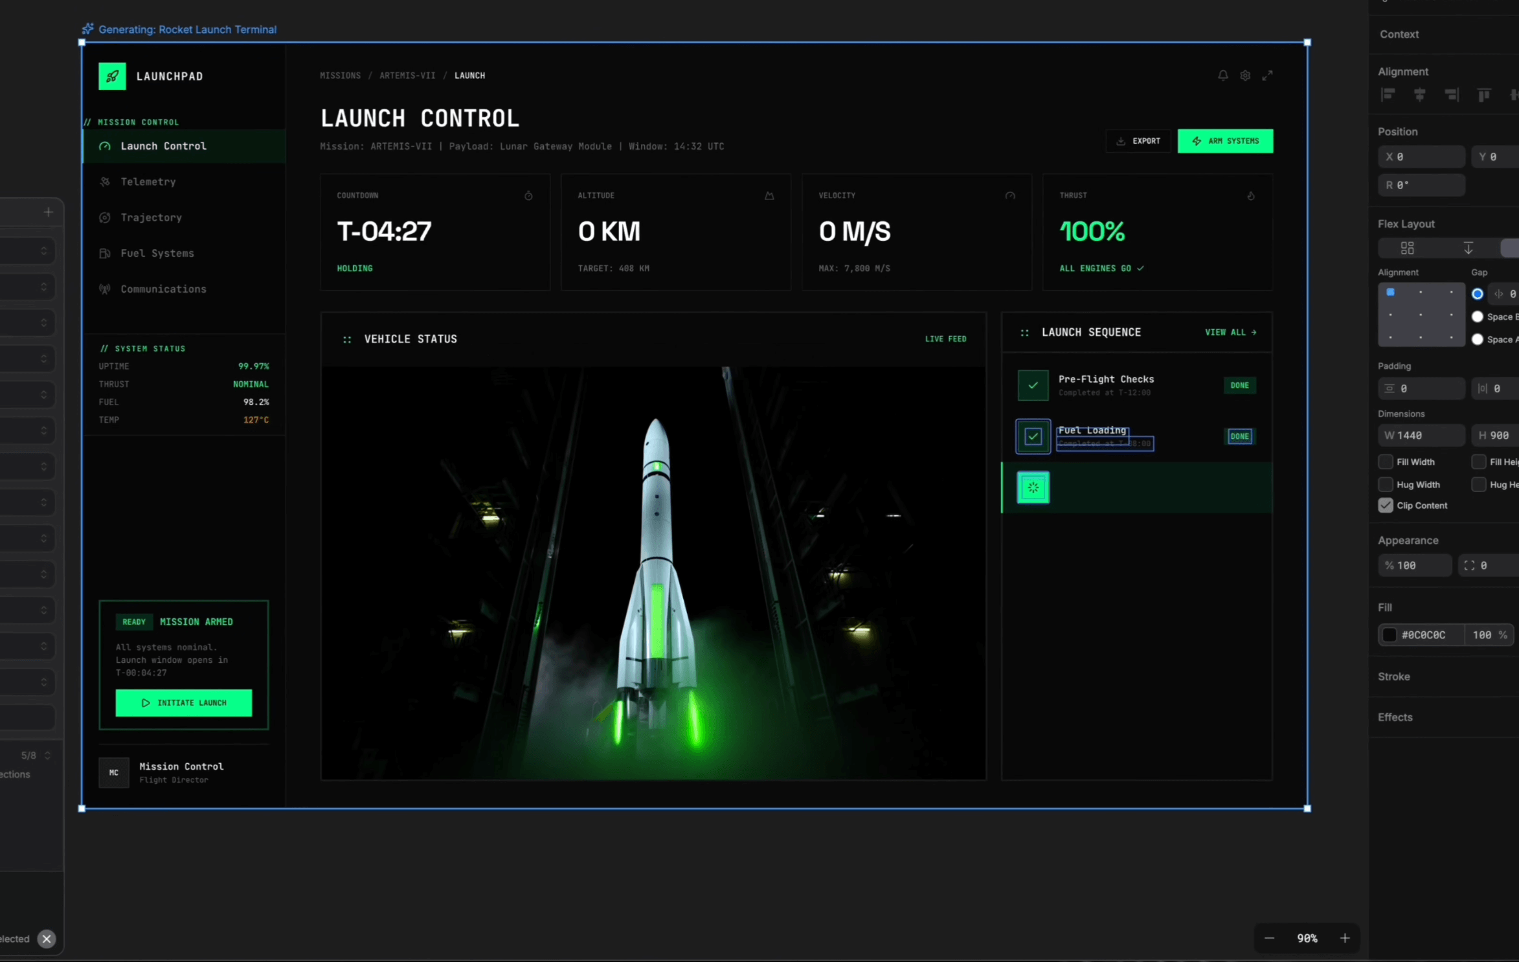The width and height of the screenshot is (1519, 962).
Task: Select vertical direction arrow in Flex Layout
Action: (1468, 248)
